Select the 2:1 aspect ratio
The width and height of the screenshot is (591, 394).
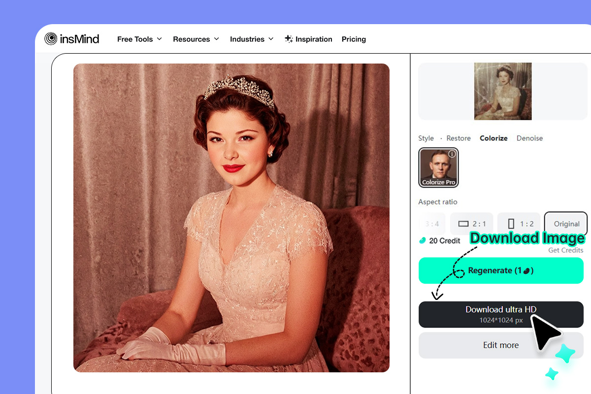point(471,224)
